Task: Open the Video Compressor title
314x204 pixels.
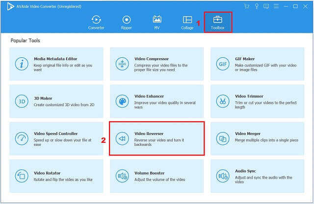Action: coord(152,59)
